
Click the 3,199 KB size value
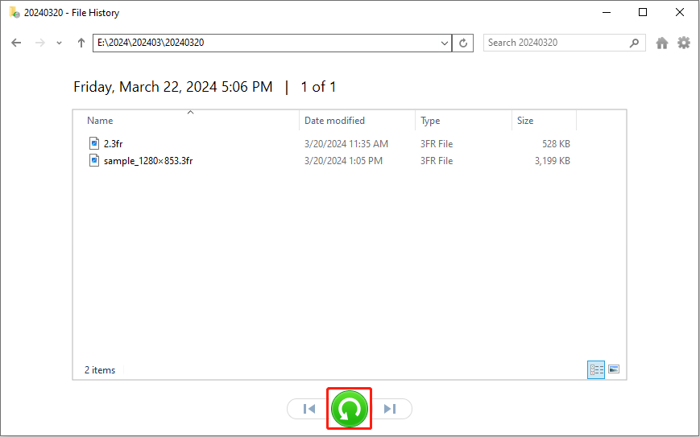tap(553, 161)
